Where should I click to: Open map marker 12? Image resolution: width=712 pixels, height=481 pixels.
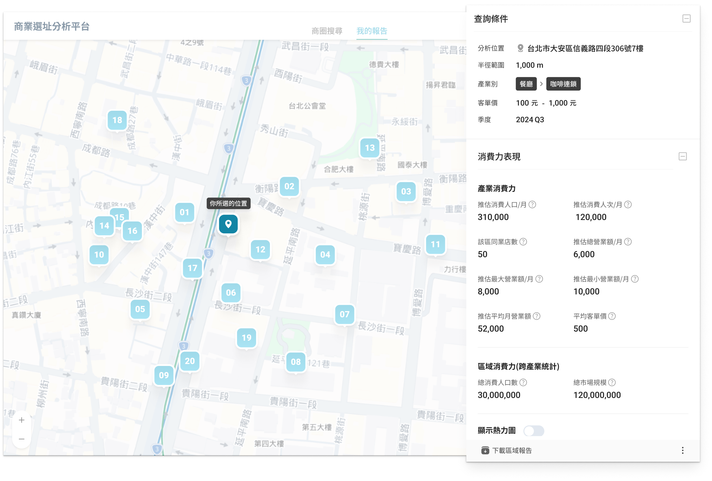(260, 250)
